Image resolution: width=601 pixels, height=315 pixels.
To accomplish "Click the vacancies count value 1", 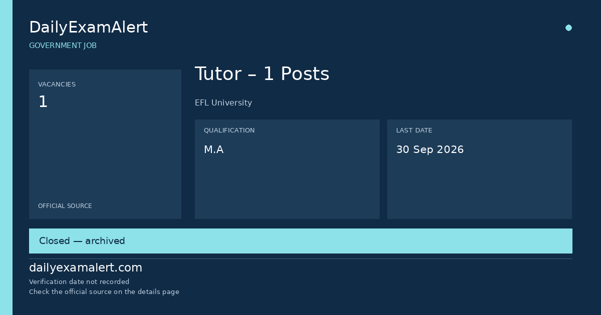I will point(43,102).
